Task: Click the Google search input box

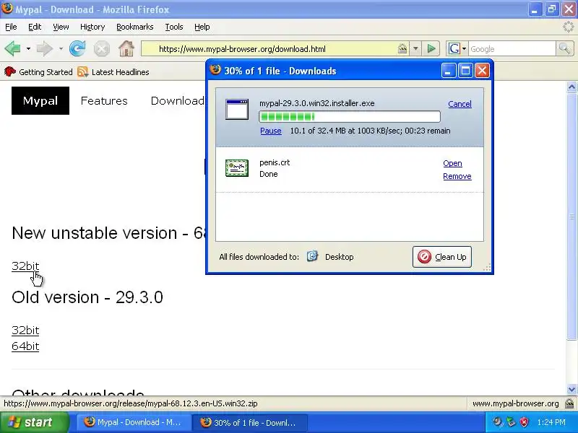Action: tap(512, 49)
